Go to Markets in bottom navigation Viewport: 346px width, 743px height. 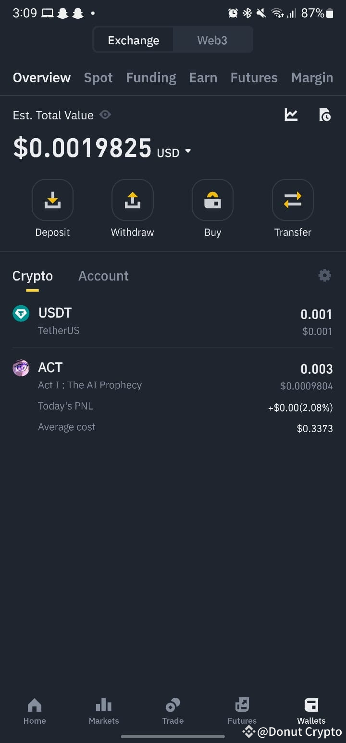pos(104,711)
